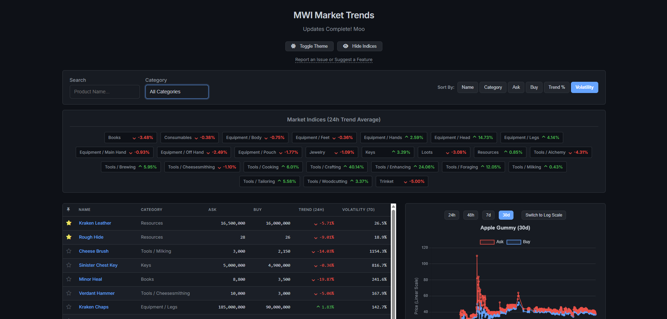Star the Cheese Brush row
667x319 pixels.
point(69,251)
